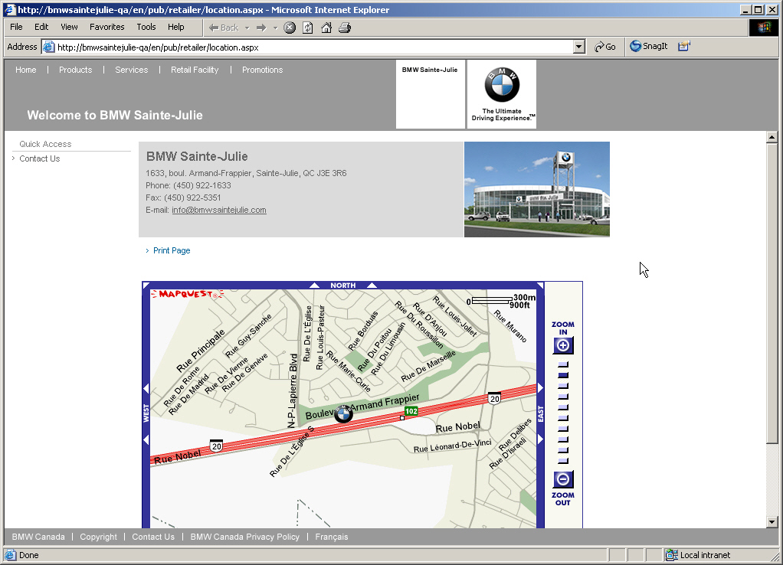Refresh the page using the Refresh icon

tap(308, 28)
